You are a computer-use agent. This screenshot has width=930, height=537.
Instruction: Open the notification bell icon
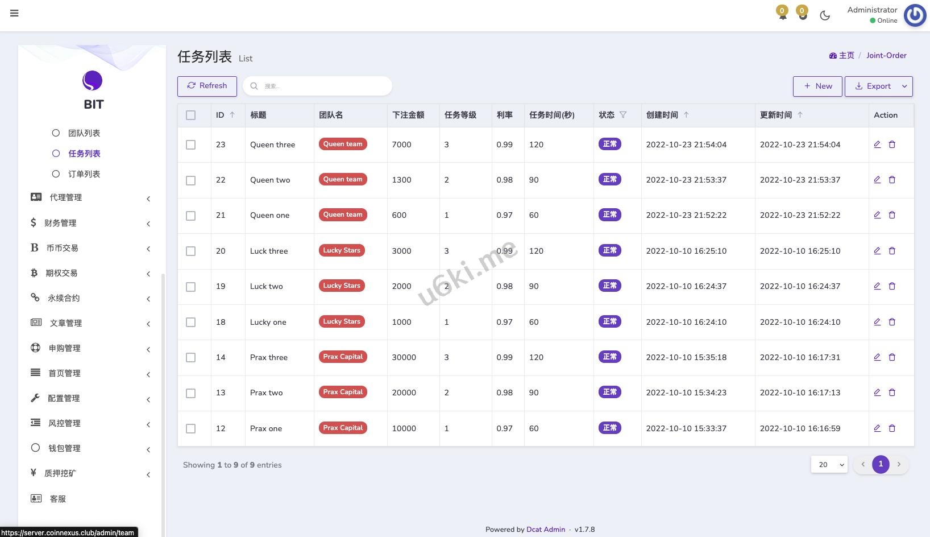click(783, 14)
